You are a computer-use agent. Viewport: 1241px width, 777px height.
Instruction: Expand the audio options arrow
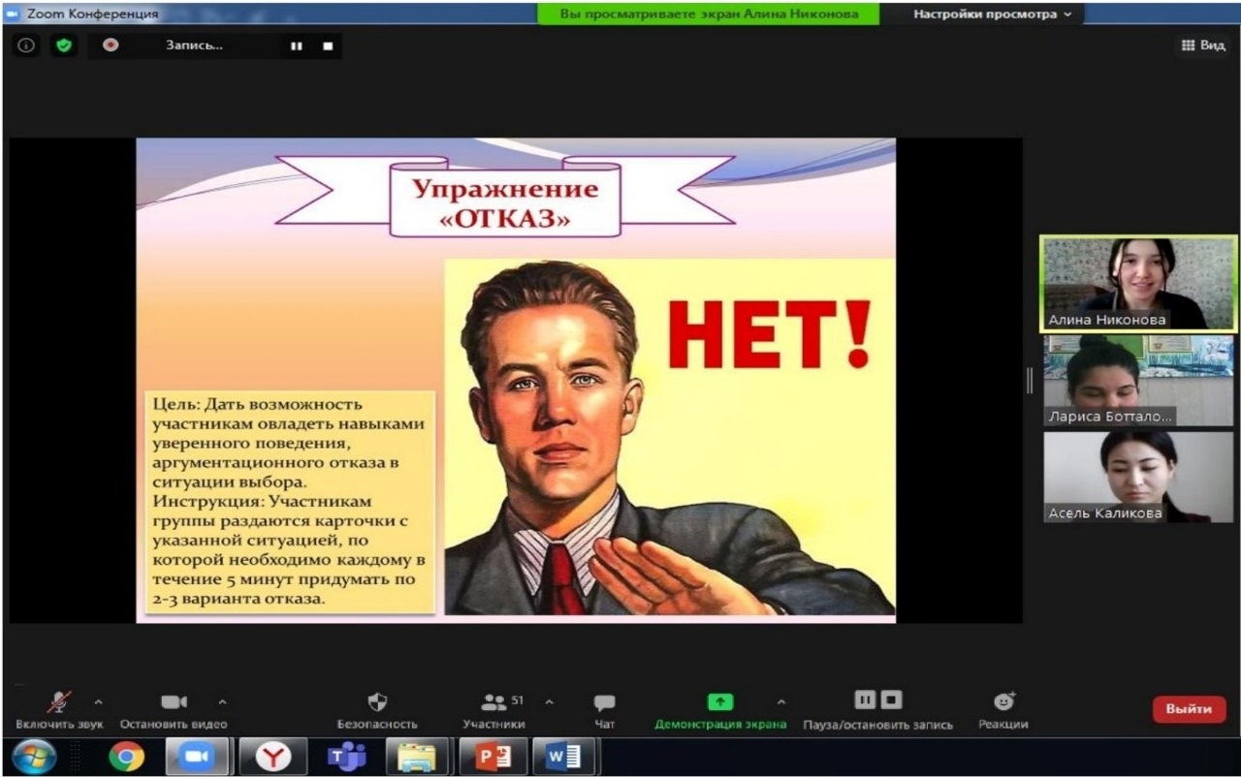point(98,701)
